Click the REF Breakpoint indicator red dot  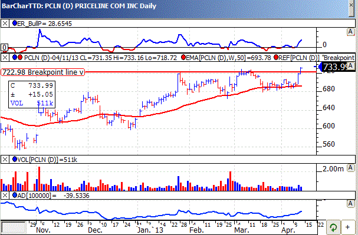tap(276, 58)
